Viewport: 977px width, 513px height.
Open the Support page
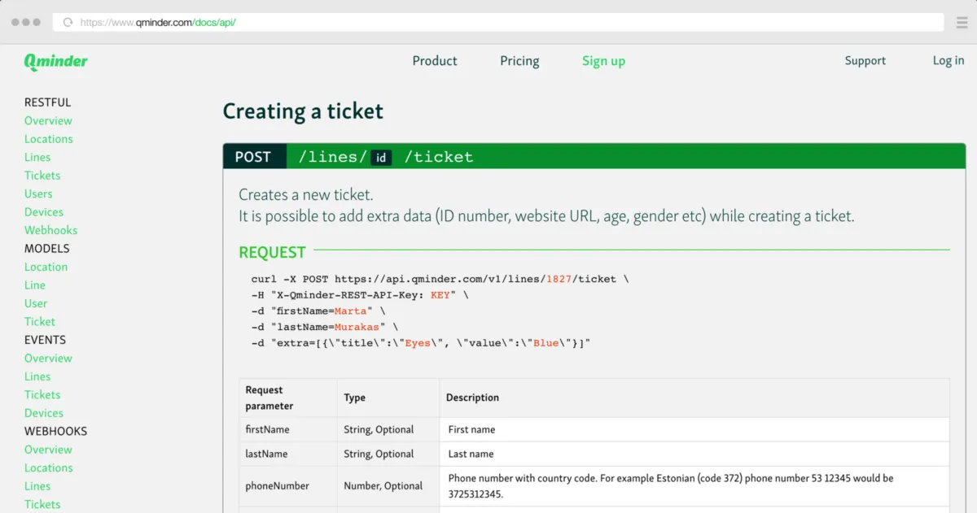tap(865, 61)
